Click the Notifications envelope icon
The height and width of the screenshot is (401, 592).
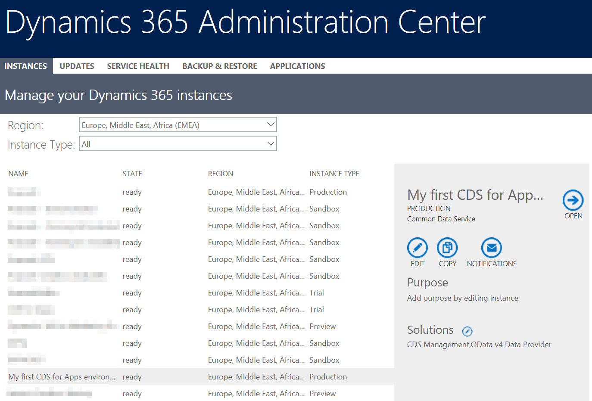[x=491, y=248]
